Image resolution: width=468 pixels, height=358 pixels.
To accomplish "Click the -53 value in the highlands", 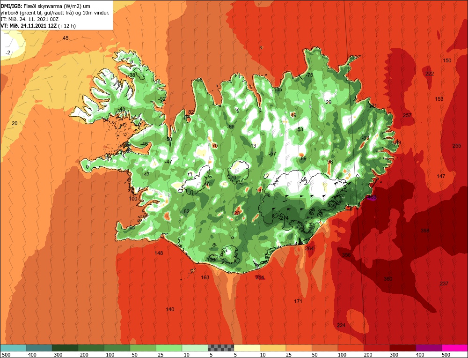I will pyautogui.click(x=300, y=129).
